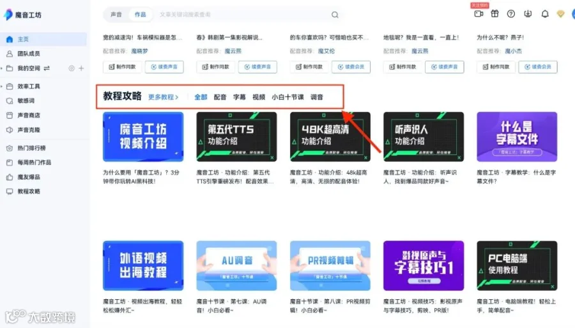Click 续费会员 under 魔艾伦 card
The height and width of the screenshot is (328, 575).
[x=351, y=66]
